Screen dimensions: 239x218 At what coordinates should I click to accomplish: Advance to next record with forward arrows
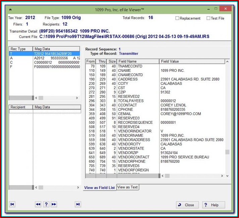click(54, 204)
